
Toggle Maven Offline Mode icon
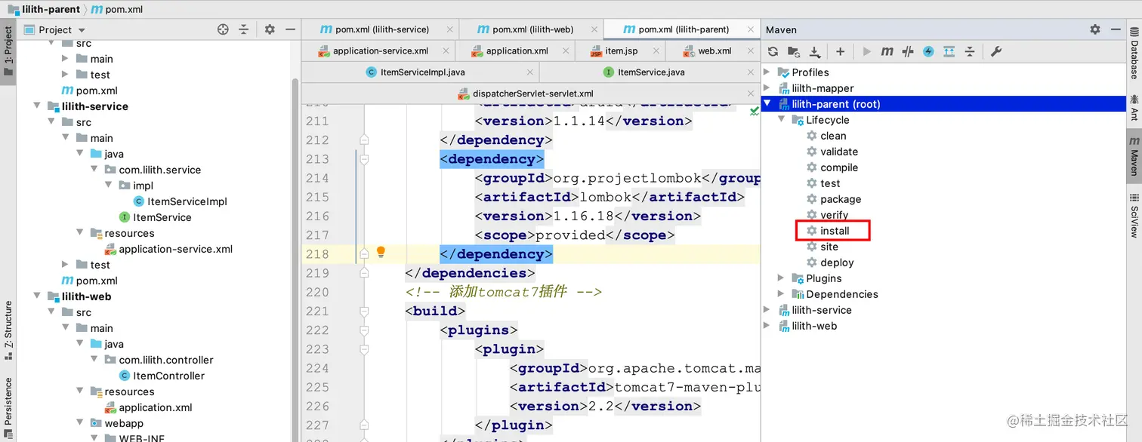pyautogui.click(x=908, y=51)
